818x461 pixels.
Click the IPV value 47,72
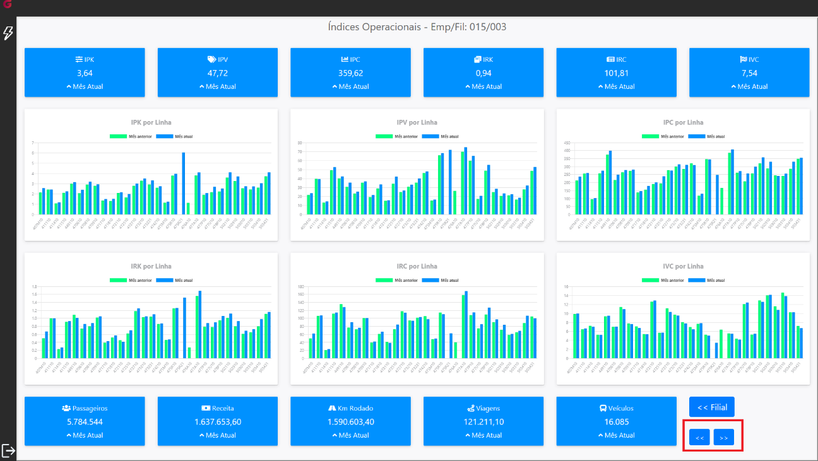point(218,73)
